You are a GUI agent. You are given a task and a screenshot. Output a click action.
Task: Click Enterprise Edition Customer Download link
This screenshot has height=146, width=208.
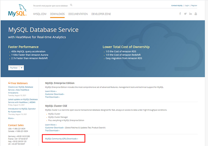55,94
